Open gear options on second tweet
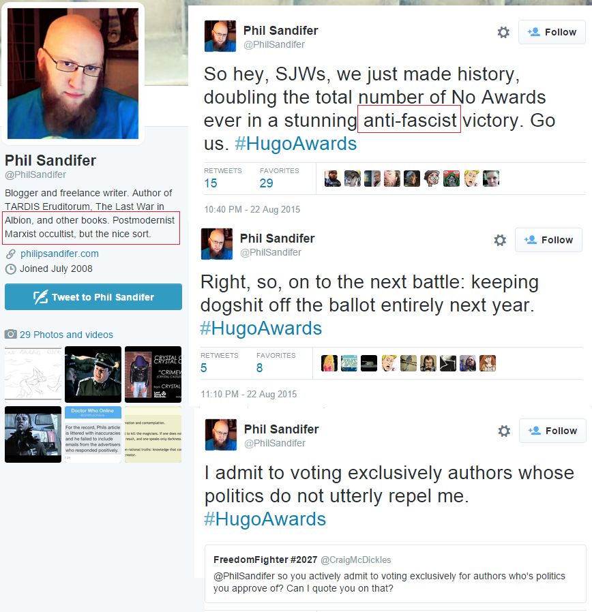Viewport: 592px width, 612px height. (500, 240)
